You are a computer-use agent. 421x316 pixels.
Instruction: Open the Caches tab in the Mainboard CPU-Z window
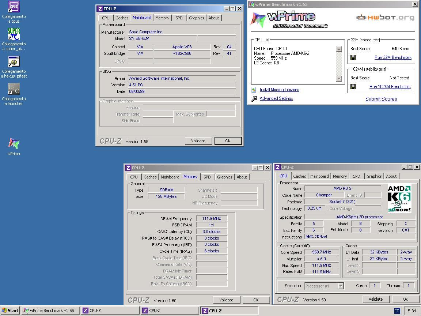(x=122, y=18)
